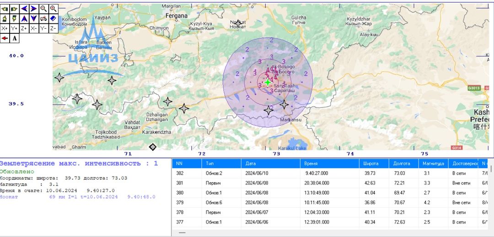Click the zoom out magnifier icon
494x237 pixels.
(x=43, y=8)
